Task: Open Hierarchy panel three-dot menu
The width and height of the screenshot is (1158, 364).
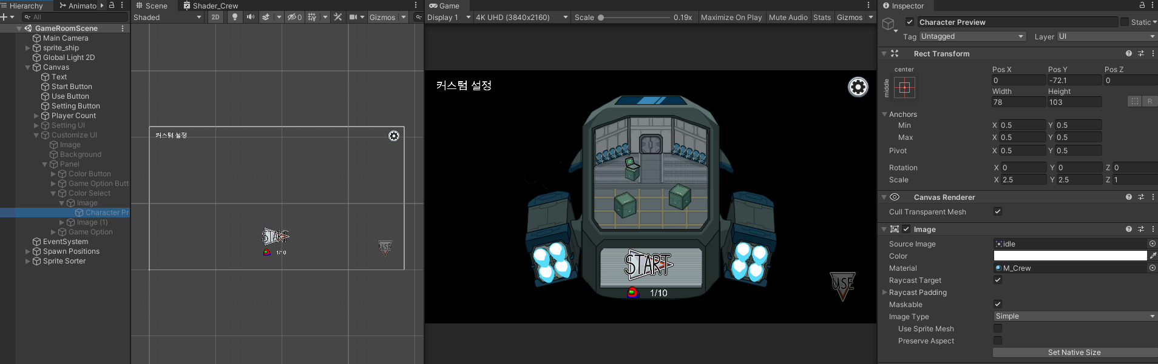Action: (x=123, y=5)
